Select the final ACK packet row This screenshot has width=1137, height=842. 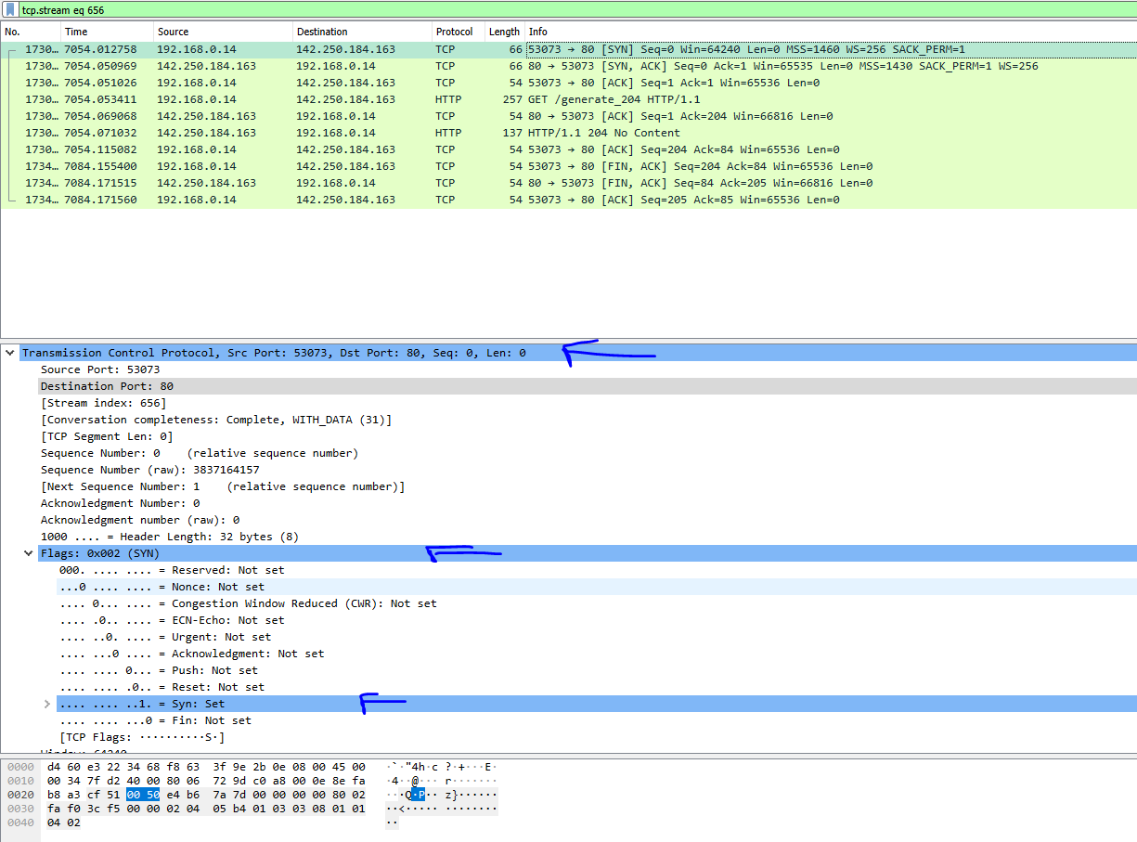[371, 199]
